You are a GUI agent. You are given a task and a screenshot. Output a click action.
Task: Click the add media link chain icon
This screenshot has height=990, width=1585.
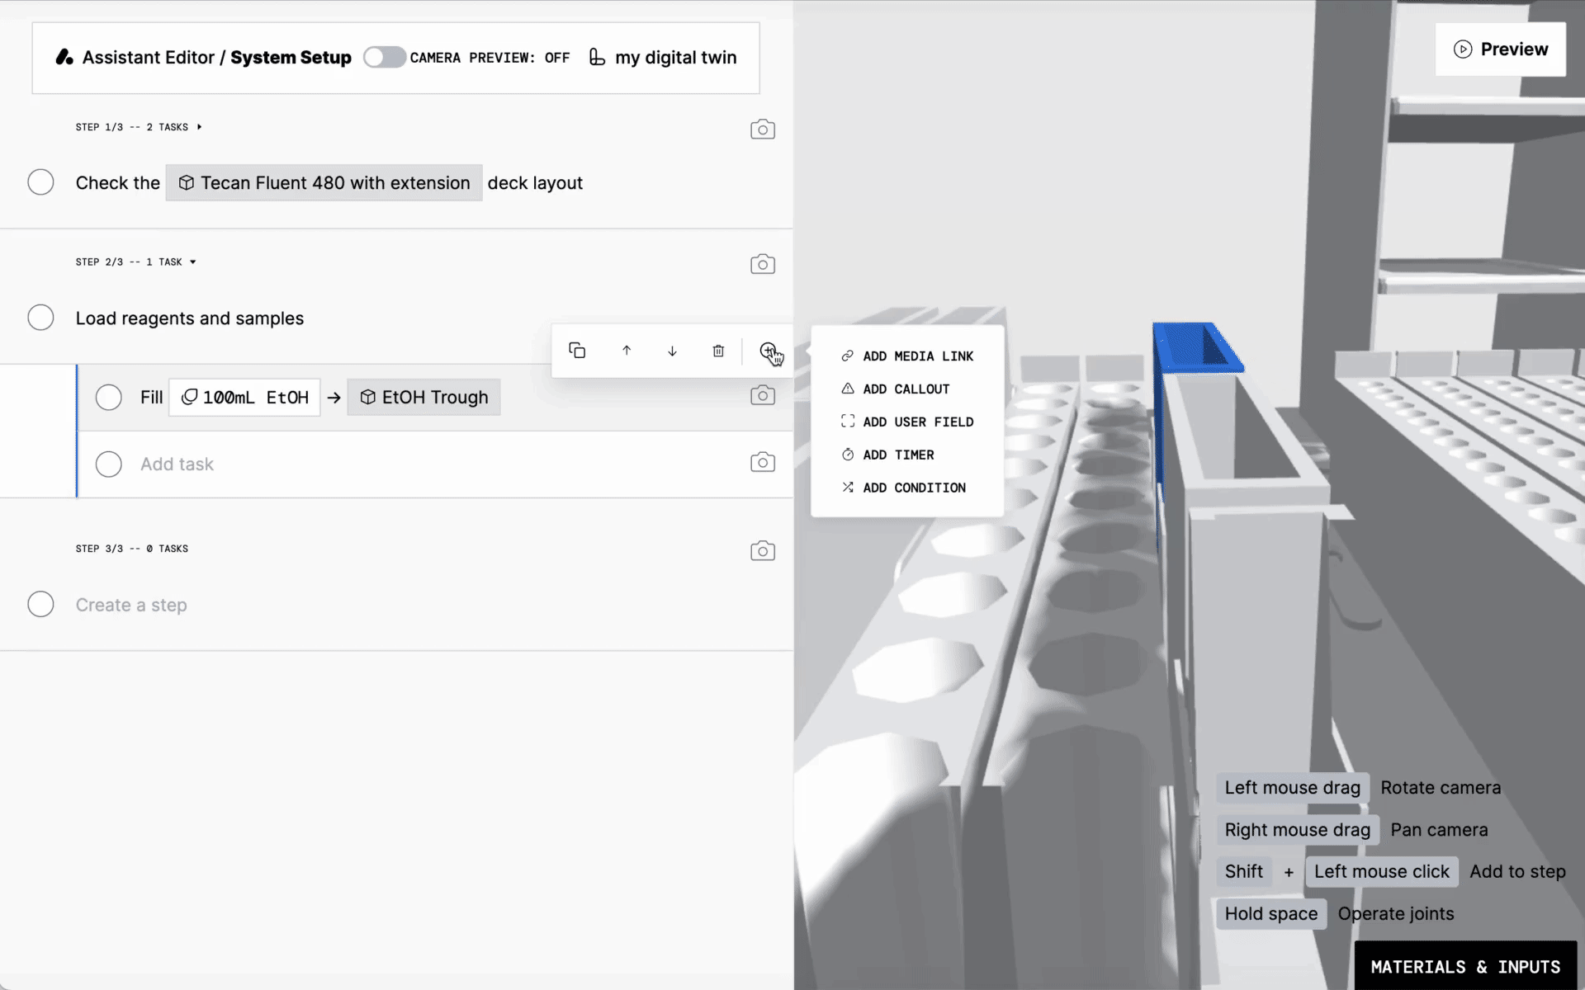coord(847,355)
